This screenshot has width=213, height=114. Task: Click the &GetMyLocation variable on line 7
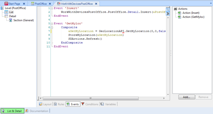pos(81,31)
